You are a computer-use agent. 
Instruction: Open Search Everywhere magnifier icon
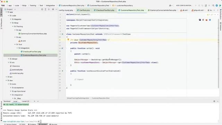[x=213, y=6]
